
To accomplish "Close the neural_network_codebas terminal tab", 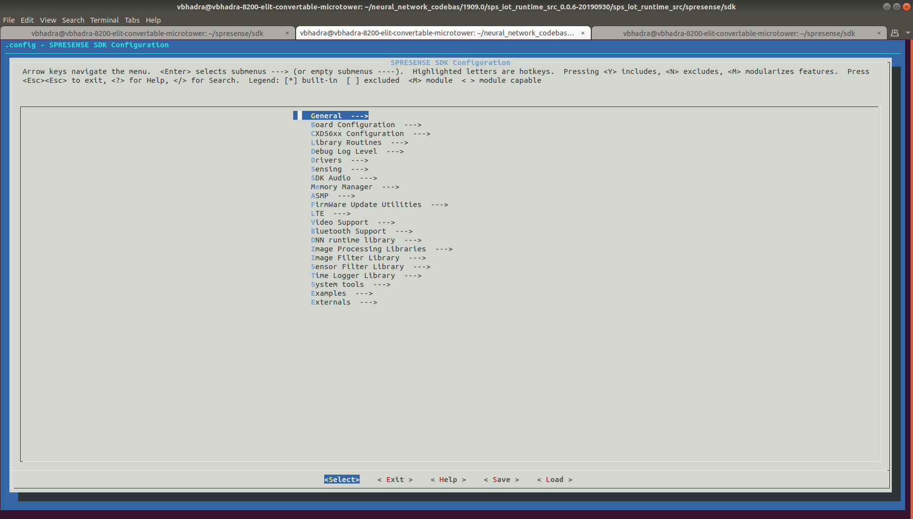I will pos(582,33).
